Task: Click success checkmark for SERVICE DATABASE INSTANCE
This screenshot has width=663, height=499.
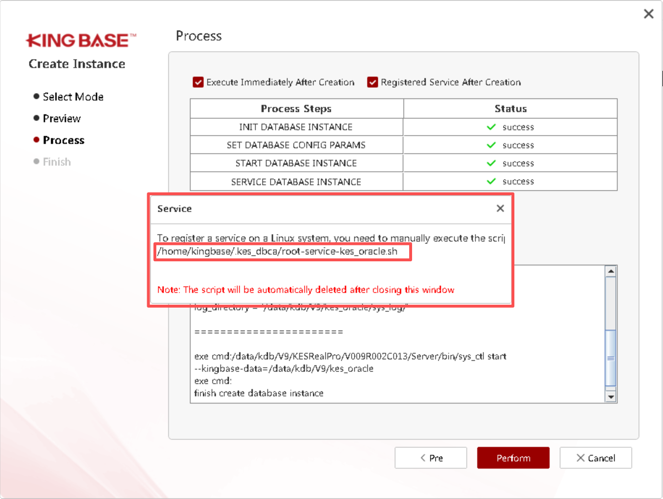Action: (491, 181)
